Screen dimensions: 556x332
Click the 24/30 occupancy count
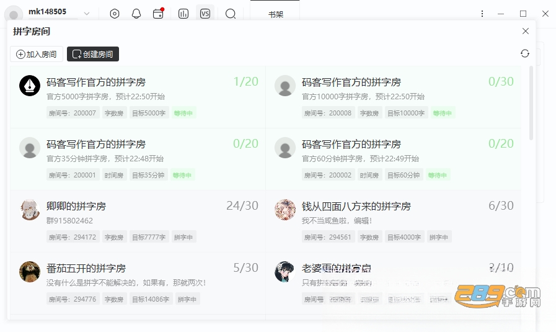[242, 205]
